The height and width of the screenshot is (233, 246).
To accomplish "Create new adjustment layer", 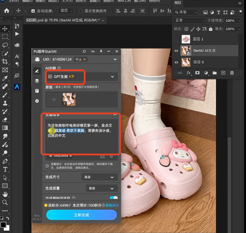I will (x=206, y=73).
